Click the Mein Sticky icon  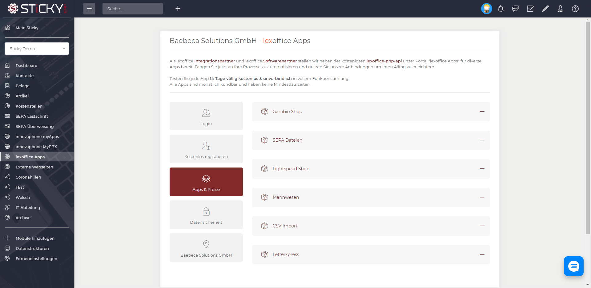[7, 27]
